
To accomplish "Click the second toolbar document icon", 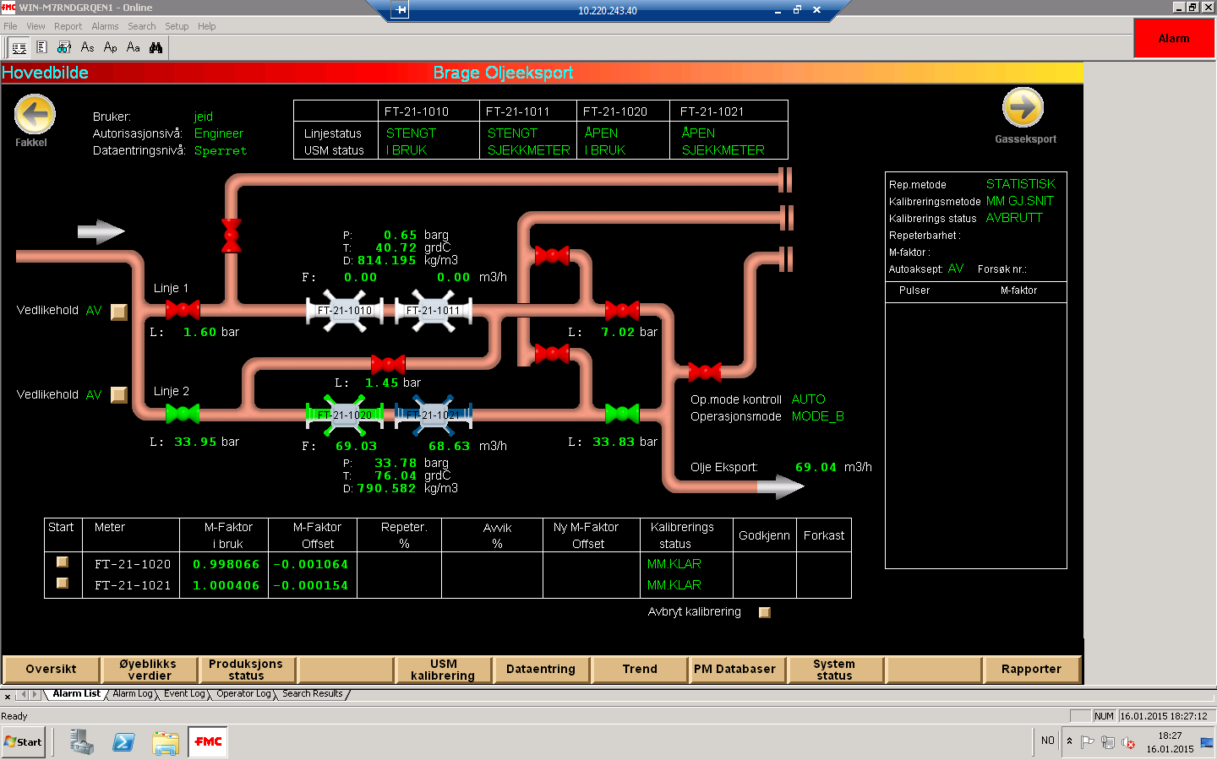I will click(x=41, y=47).
